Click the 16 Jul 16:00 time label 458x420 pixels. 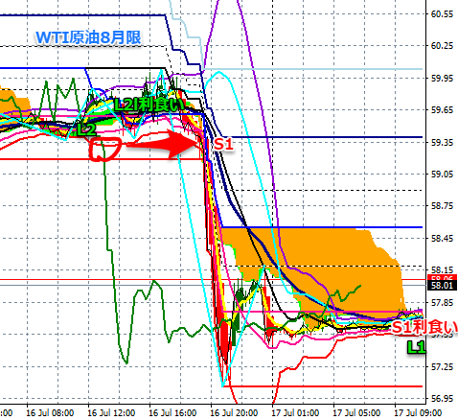point(172,412)
